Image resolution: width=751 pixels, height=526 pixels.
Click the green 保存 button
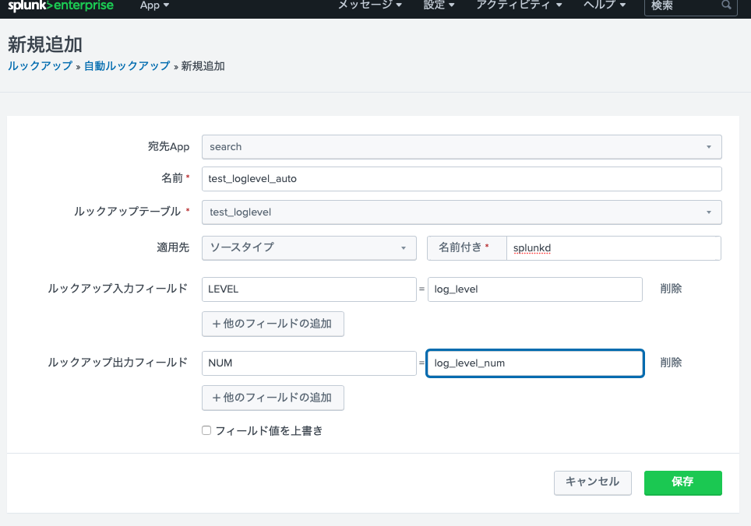click(x=682, y=482)
